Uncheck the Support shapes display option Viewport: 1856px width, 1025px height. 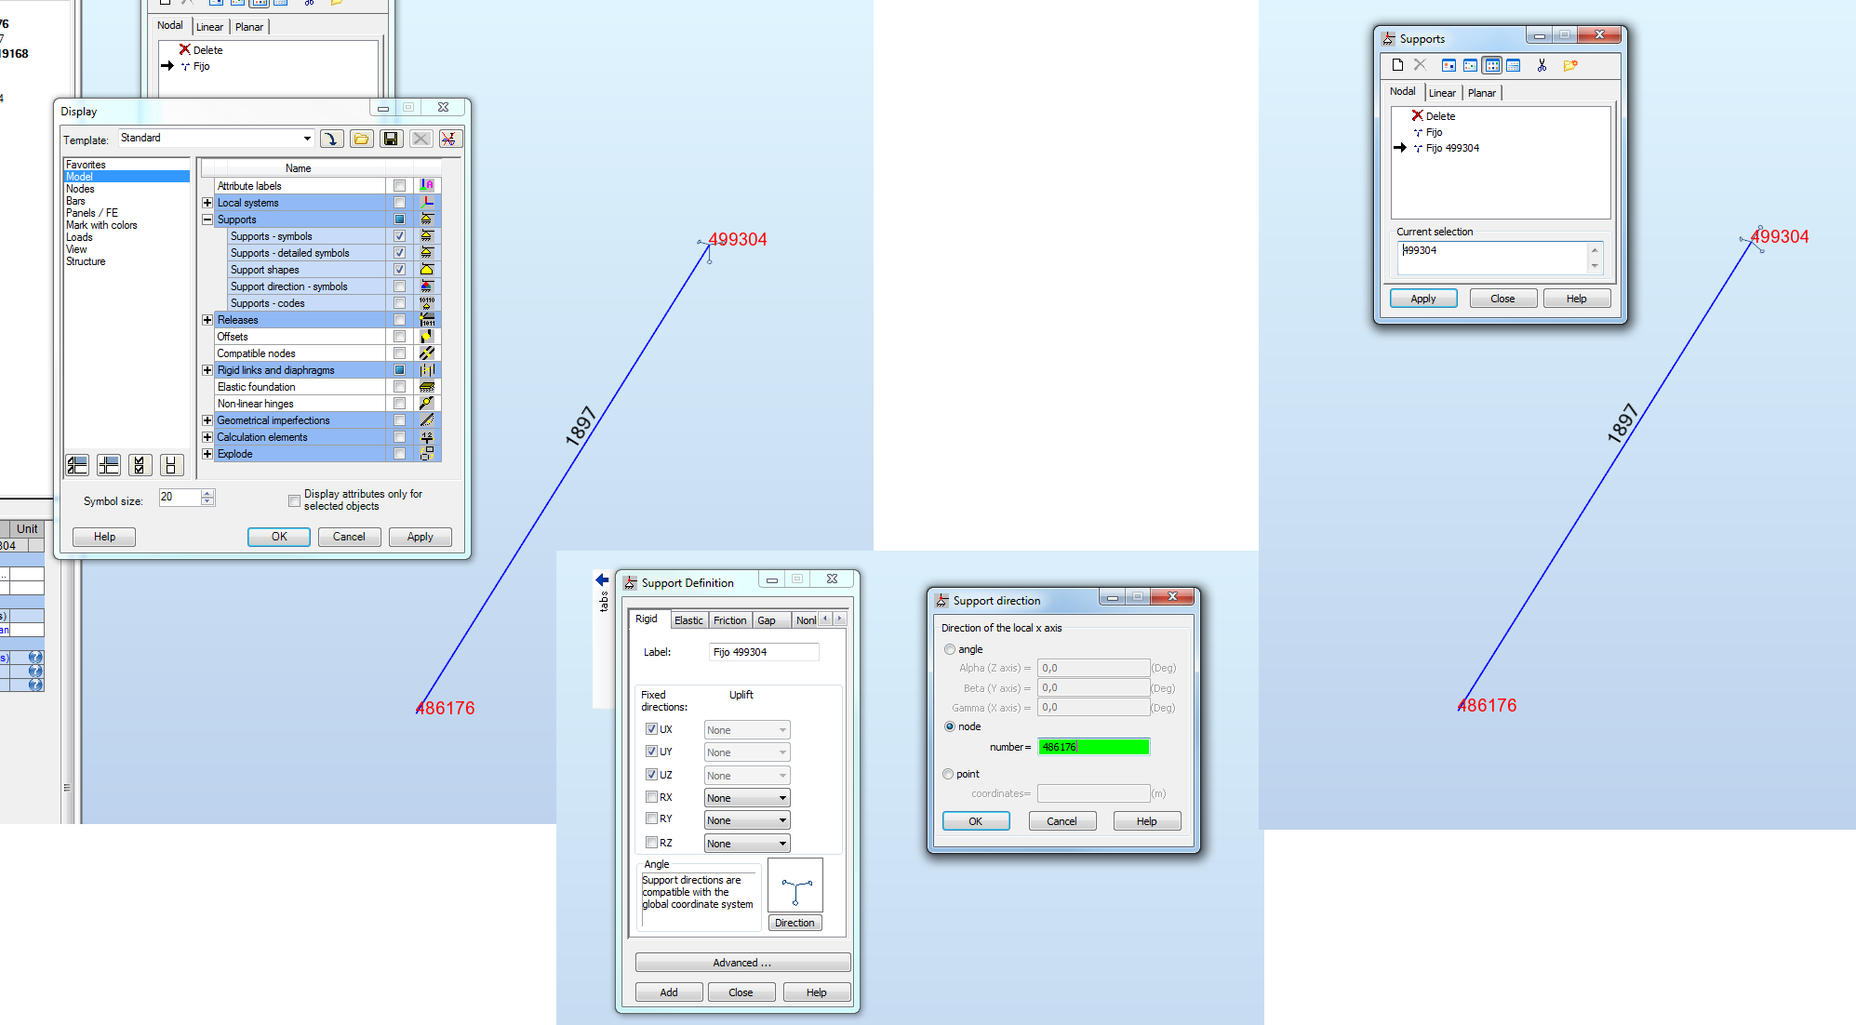click(x=399, y=269)
